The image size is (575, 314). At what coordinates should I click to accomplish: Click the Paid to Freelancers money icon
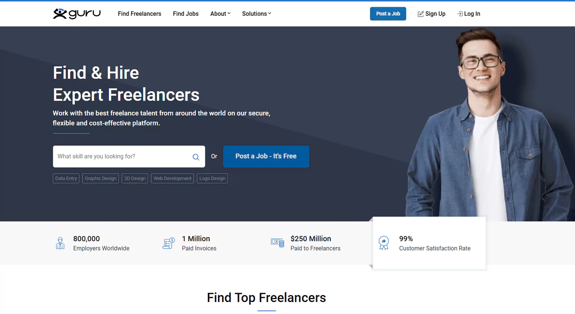click(x=277, y=243)
